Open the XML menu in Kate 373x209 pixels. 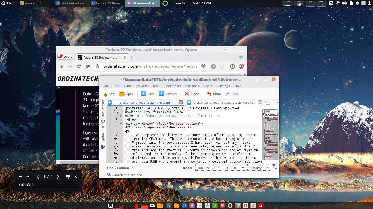(156, 86)
